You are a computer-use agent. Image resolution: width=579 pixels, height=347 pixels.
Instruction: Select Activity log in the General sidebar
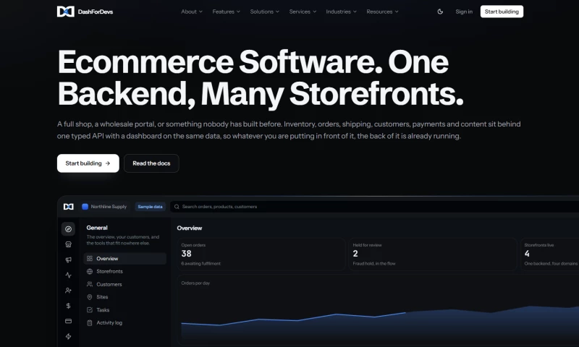124,322
